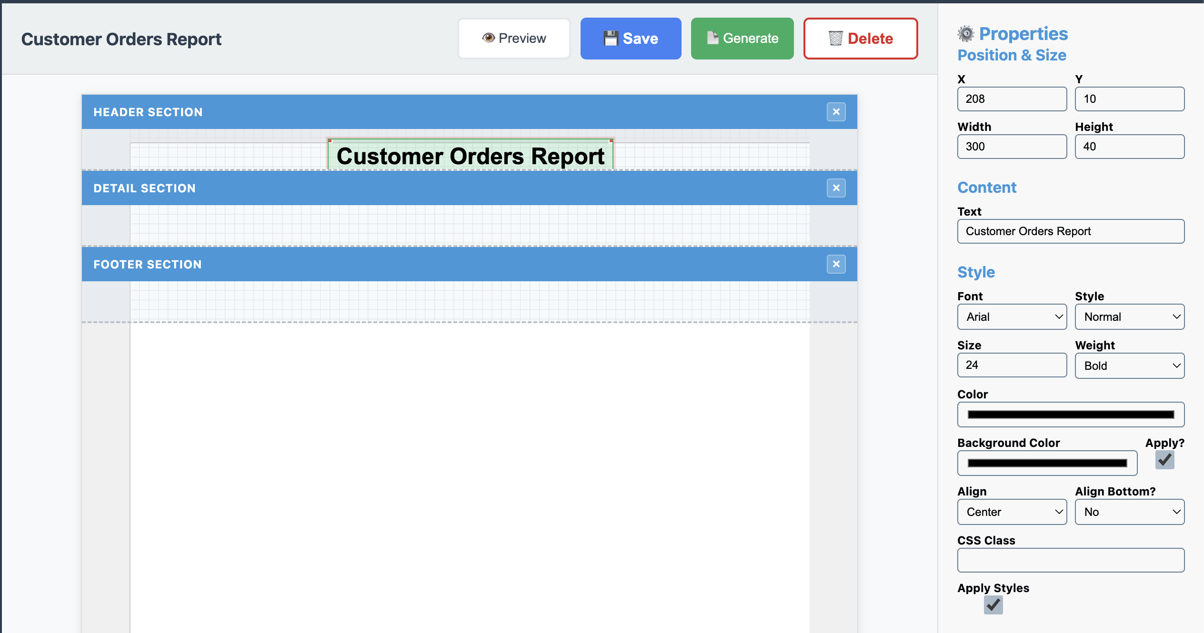1204x633 pixels.
Task: Close the Header Section with its X icon
Action: pyautogui.click(x=836, y=112)
